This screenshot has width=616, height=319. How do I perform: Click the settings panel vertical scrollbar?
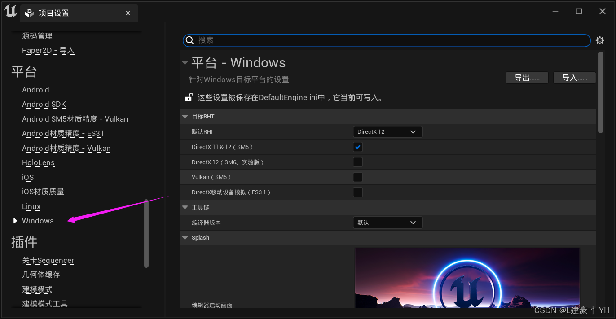601,92
